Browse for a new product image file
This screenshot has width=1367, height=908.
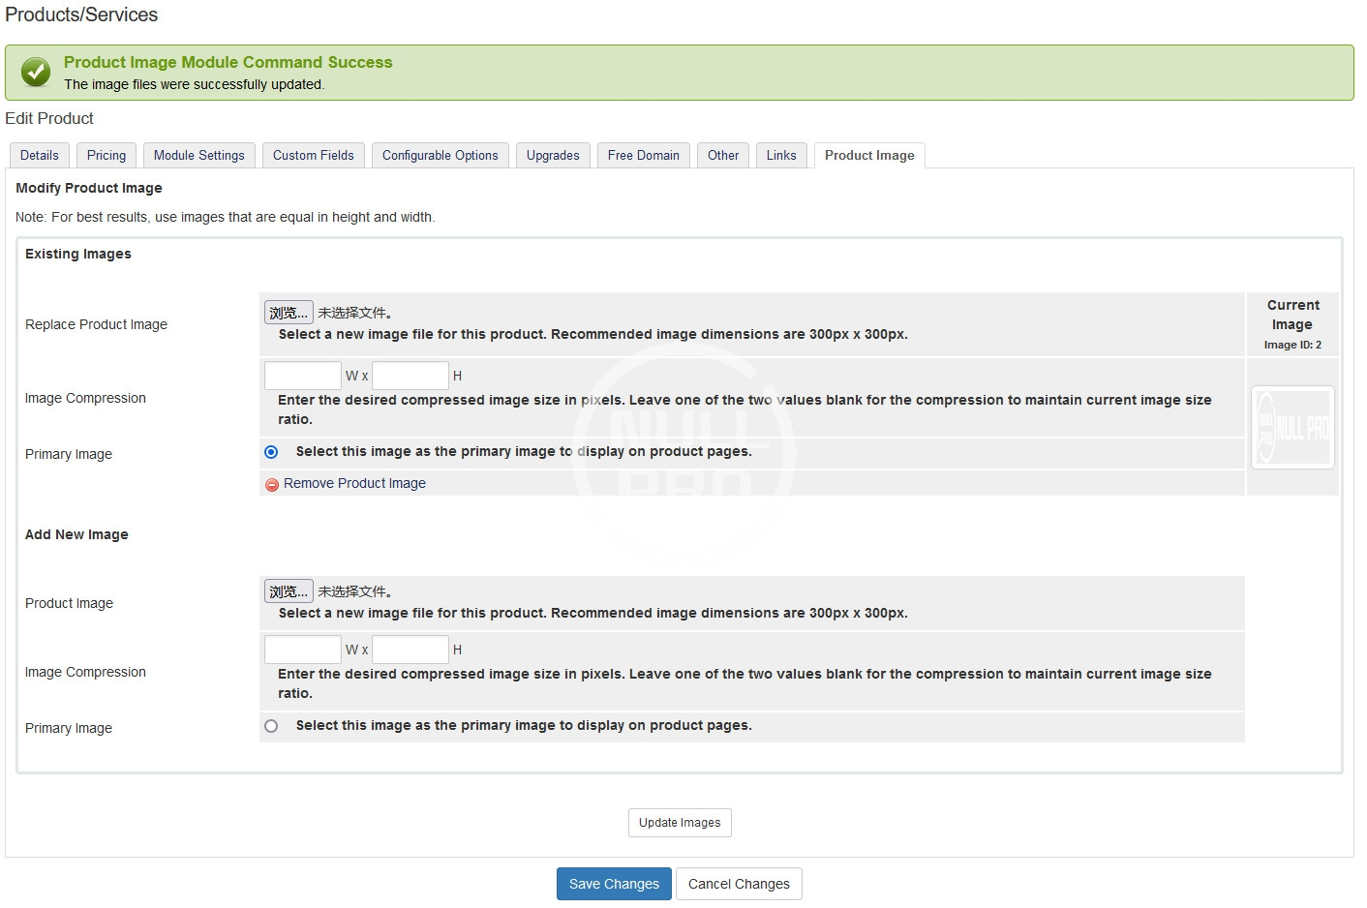(x=289, y=591)
